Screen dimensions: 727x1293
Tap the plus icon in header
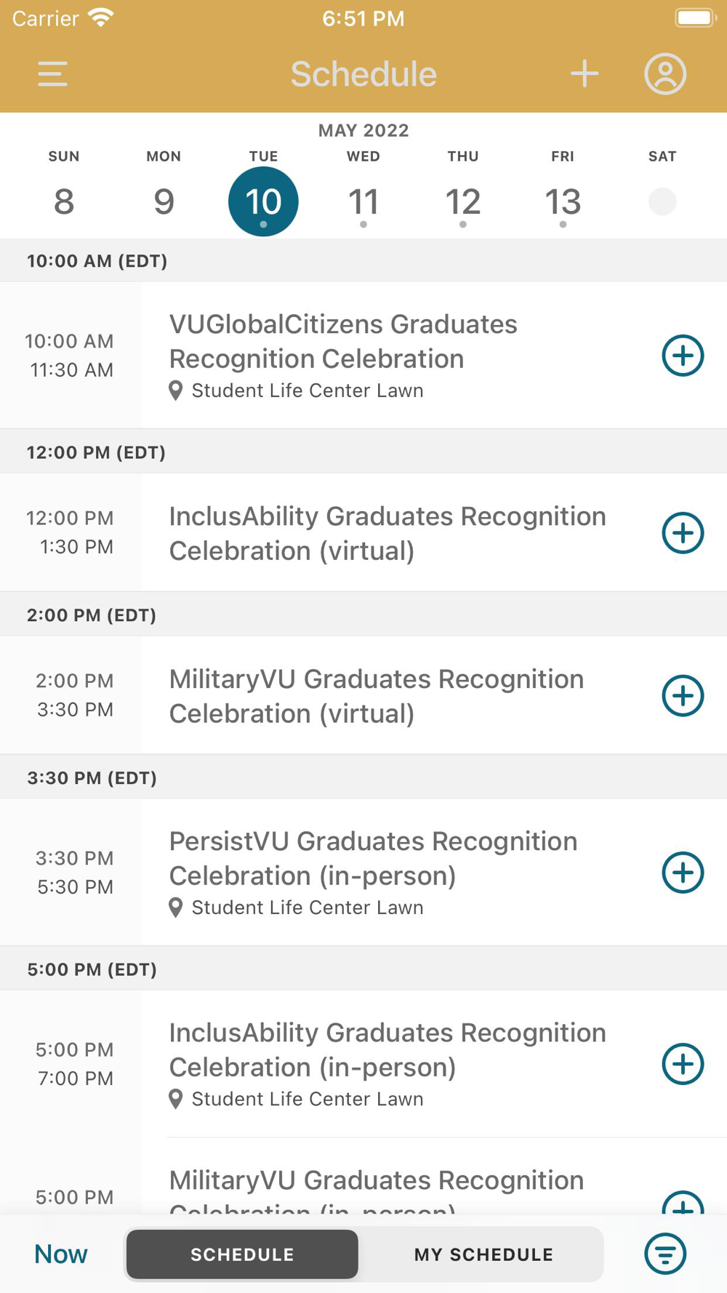585,74
